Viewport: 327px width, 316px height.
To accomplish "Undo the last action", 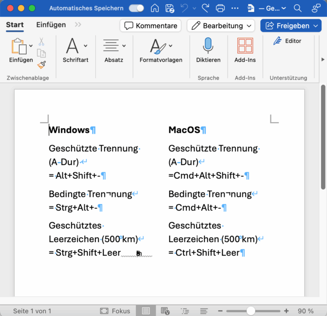I will tap(185, 8).
